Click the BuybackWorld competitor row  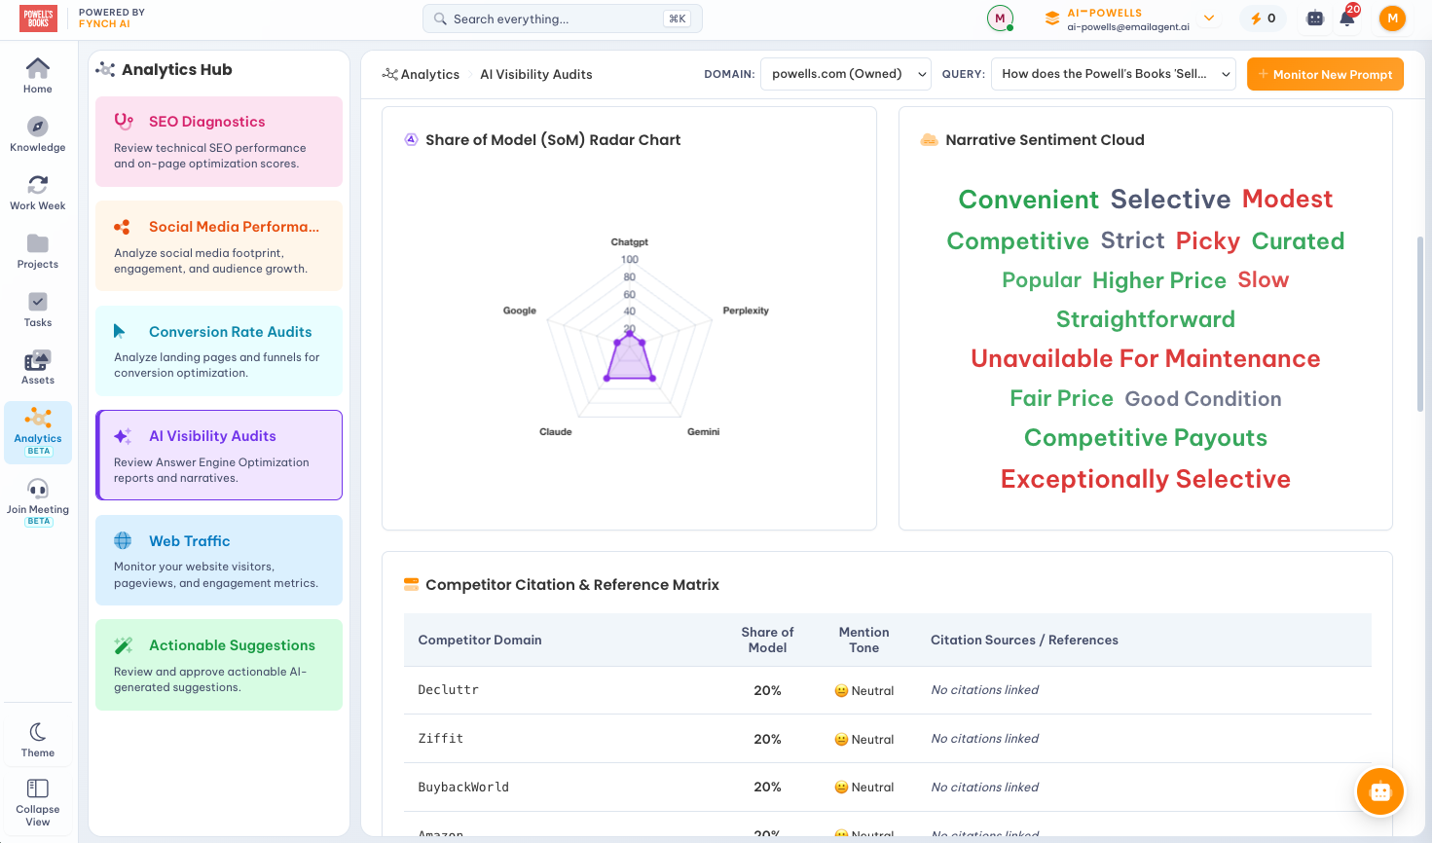point(887,787)
